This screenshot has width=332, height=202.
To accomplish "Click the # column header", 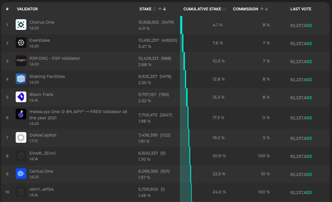I will (x=7, y=9).
